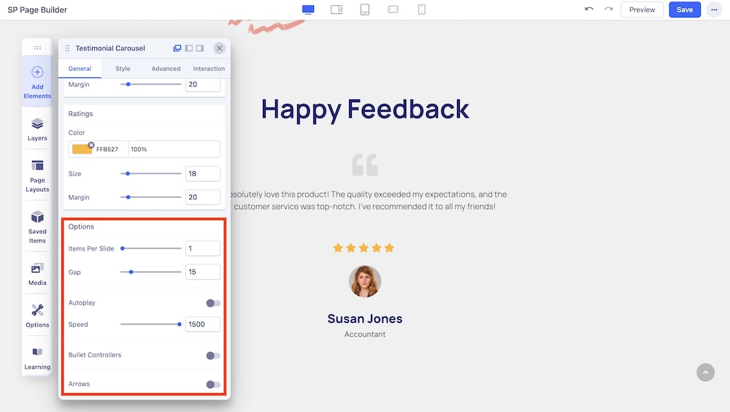Click the undo arrow icon

(589, 9)
